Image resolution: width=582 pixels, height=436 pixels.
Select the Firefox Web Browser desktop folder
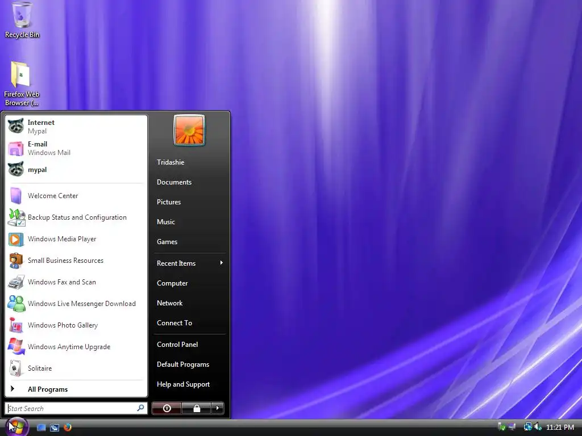pos(22,84)
